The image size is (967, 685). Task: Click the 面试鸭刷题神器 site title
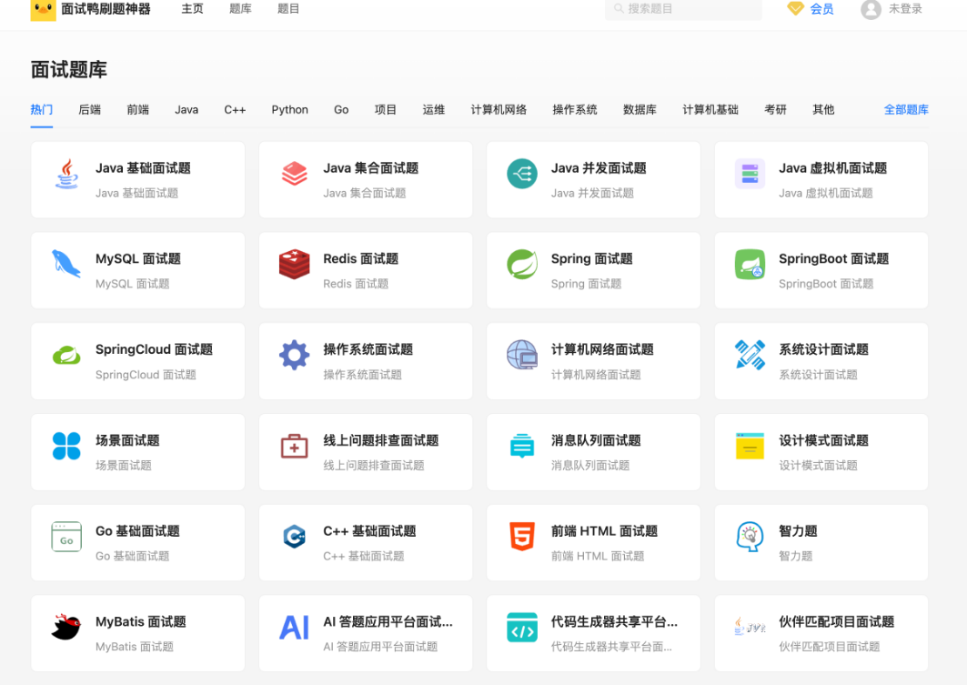(x=106, y=8)
